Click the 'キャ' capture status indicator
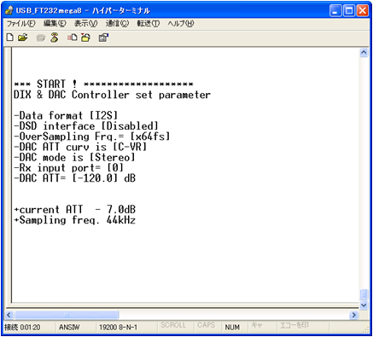373x337 pixels. click(257, 325)
